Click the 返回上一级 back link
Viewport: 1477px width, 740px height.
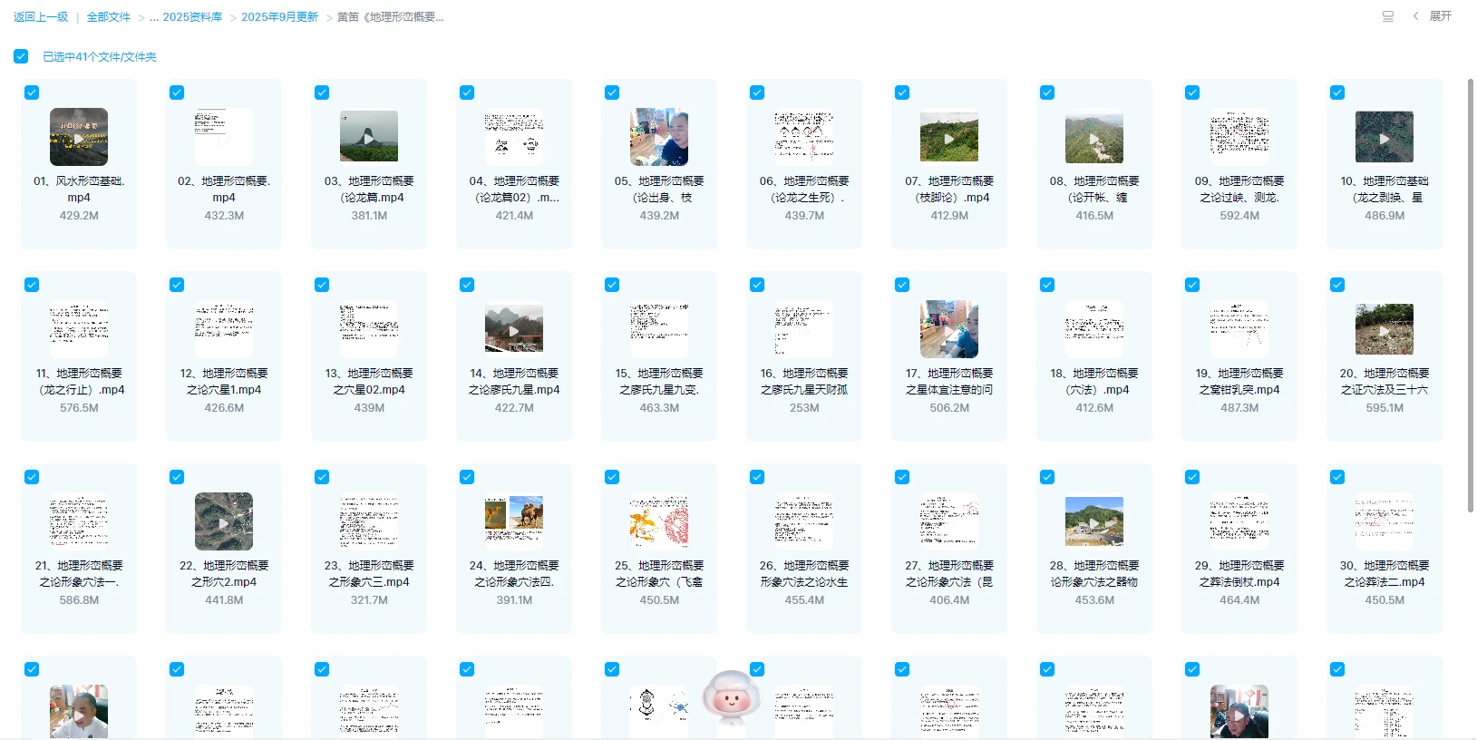[41, 17]
